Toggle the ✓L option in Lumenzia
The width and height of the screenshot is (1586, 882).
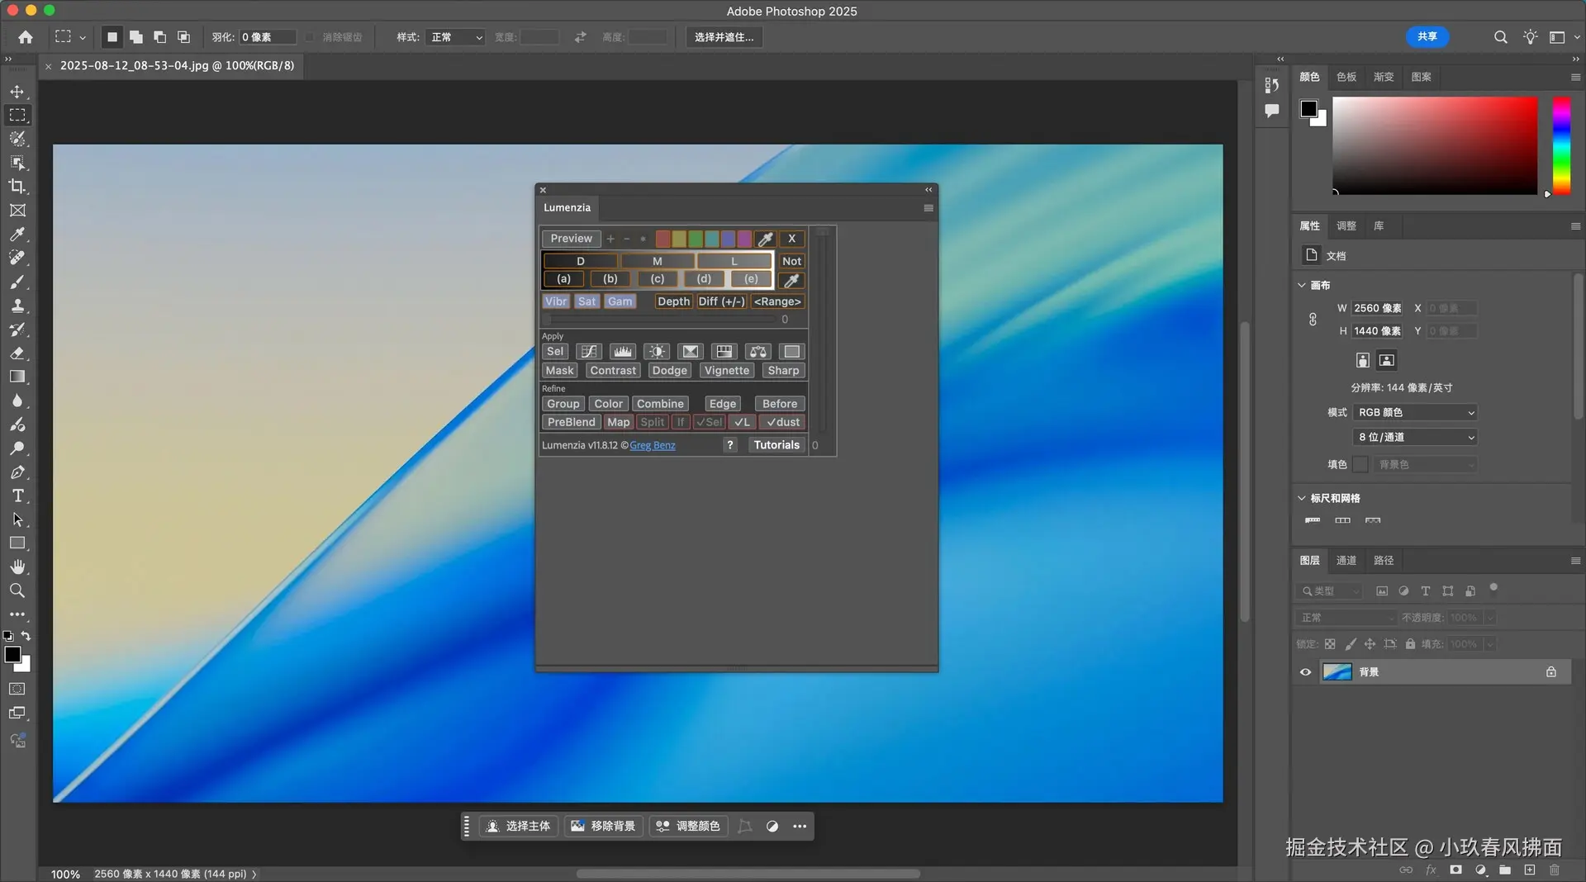tap(742, 422)
